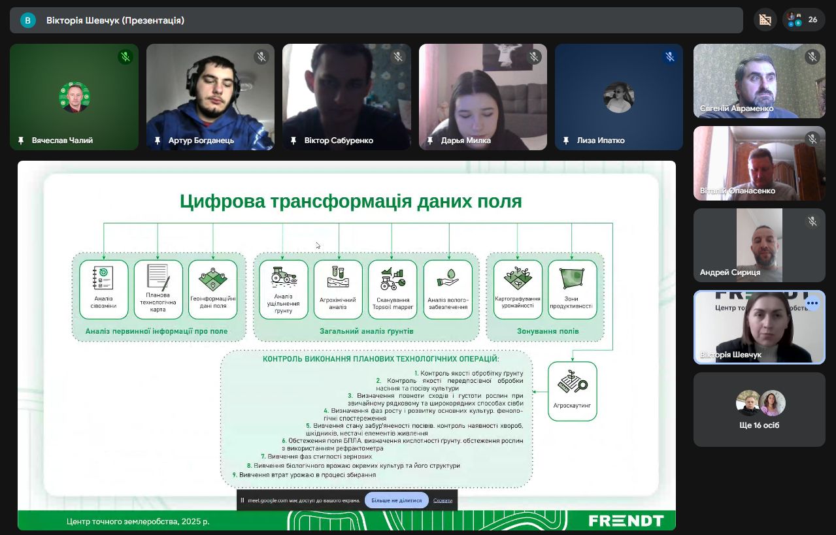Click the "B" avatar in the top bar
836x535 pixels.
point(27,20)
